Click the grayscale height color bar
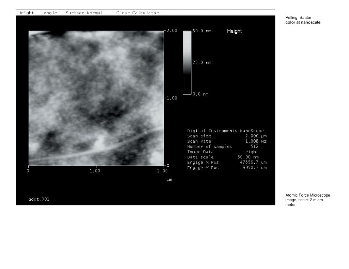Image resolution: width=349 pixels, height=269 pixels. click(187, 63)
